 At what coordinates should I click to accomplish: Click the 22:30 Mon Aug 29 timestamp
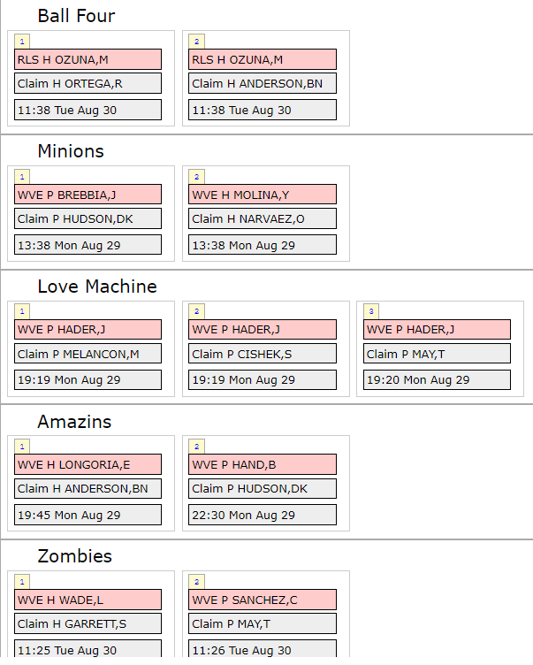(263, 515)
